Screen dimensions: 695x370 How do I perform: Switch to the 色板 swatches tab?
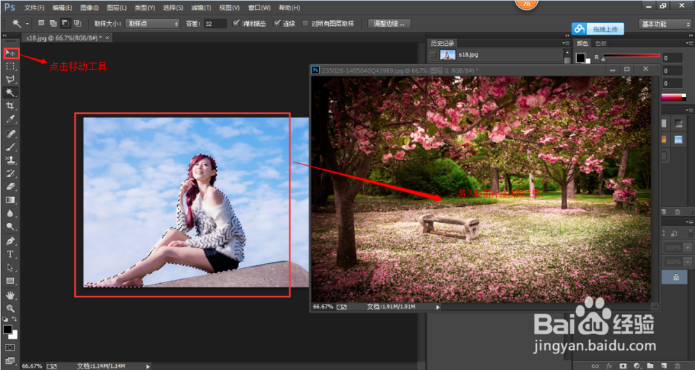tap(600, 43)
